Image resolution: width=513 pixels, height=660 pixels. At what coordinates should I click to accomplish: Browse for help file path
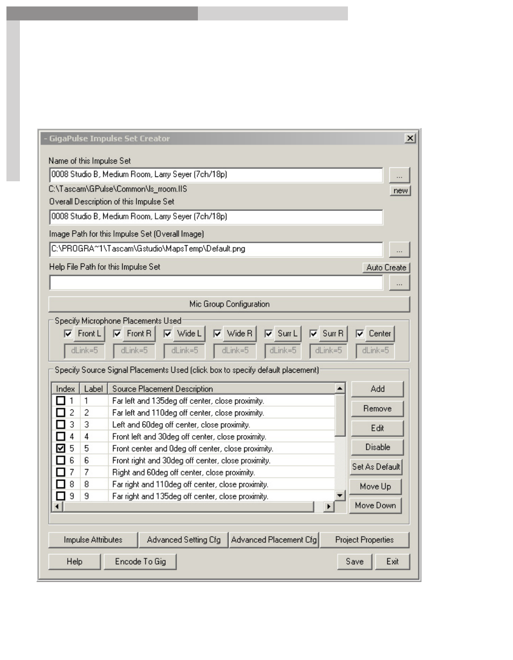[399, 282]
